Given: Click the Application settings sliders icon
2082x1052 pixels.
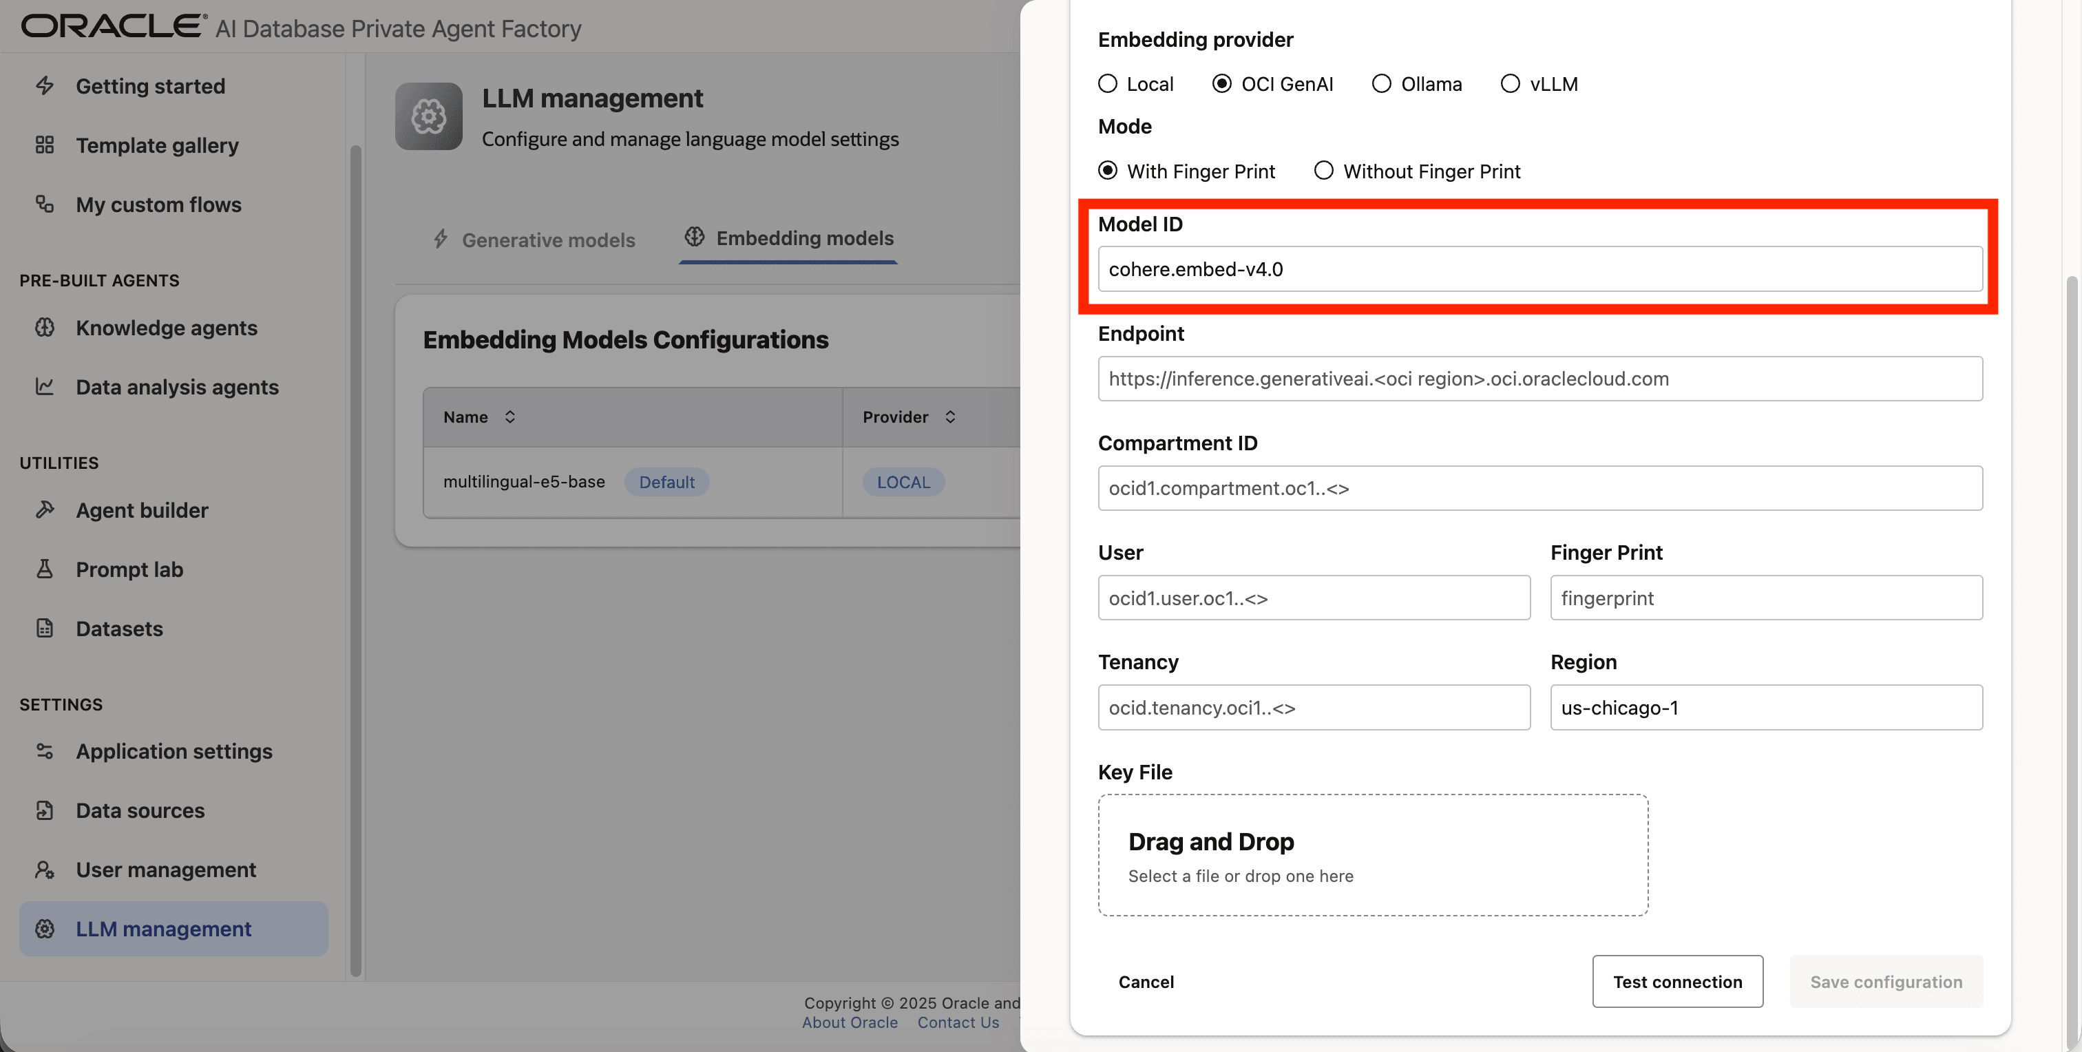Looking at the screenshot, I should (45, 751).
